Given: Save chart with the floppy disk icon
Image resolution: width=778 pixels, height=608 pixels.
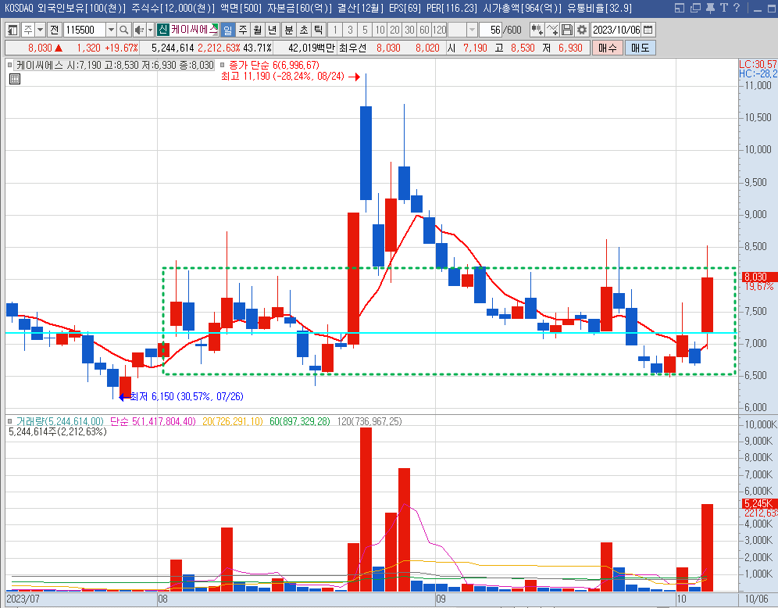Looking at the screenshot, I should (566, 30).
